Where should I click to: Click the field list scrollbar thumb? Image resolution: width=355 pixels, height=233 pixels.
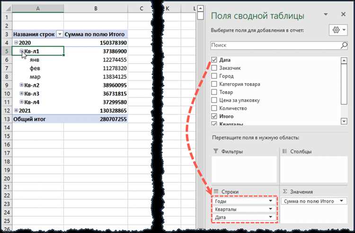344,84
